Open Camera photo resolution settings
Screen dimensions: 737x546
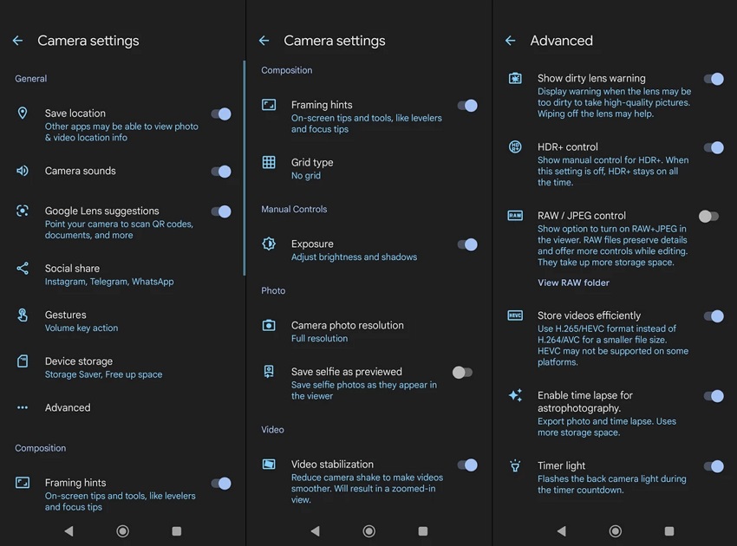coord(347,331)
